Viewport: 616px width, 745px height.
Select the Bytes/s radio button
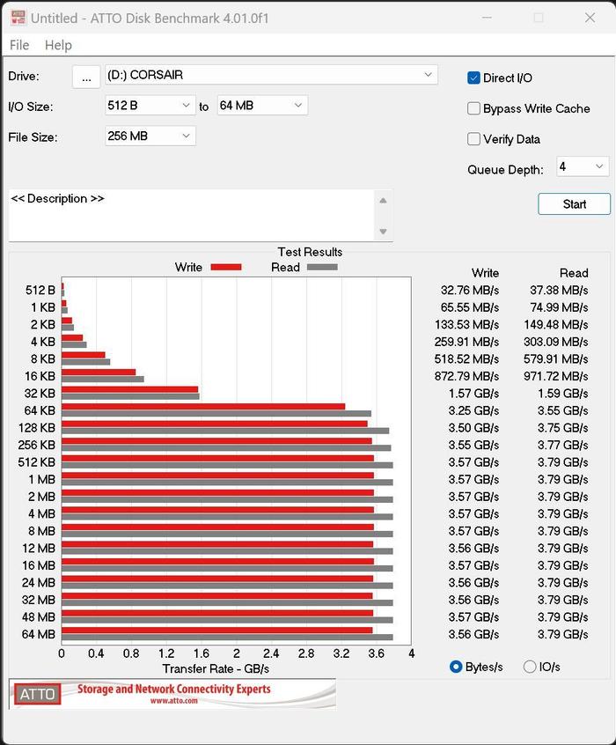(456, 667)
